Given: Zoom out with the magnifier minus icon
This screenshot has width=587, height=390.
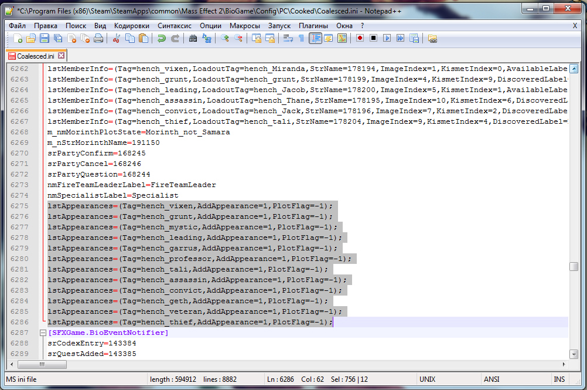Looking at the screenshot, I should coord(238,38).
